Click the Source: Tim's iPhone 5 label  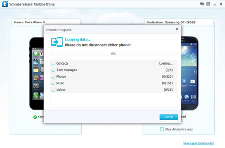click(x=29, y=22)
